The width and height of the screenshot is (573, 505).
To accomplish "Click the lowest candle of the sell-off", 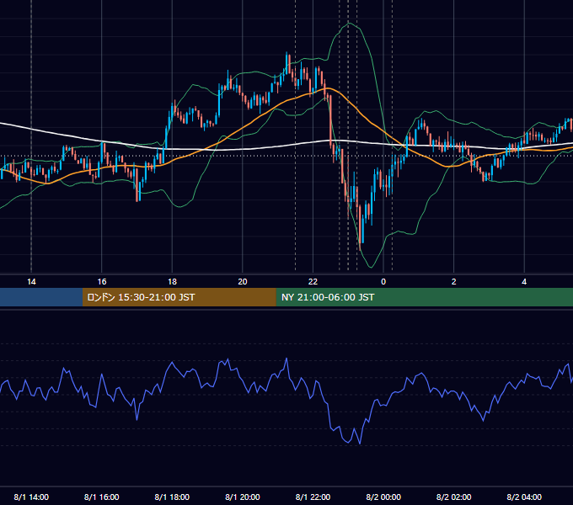I will 360,226.
